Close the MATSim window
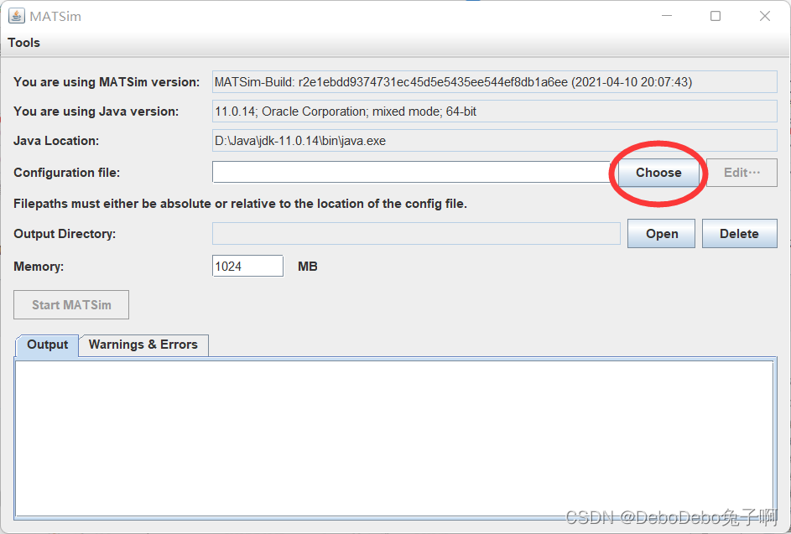Viewport: 791px width, 534px height. pos(765,16)
